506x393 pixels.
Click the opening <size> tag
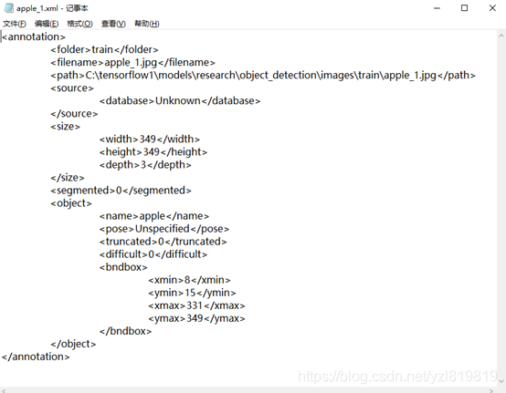tap(65, 126)
